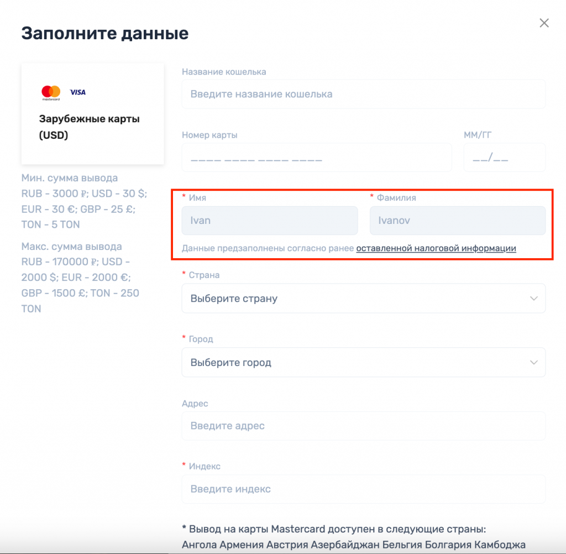Click the Mastercard logo icon
566x554 pixels.
click(51, 92)
